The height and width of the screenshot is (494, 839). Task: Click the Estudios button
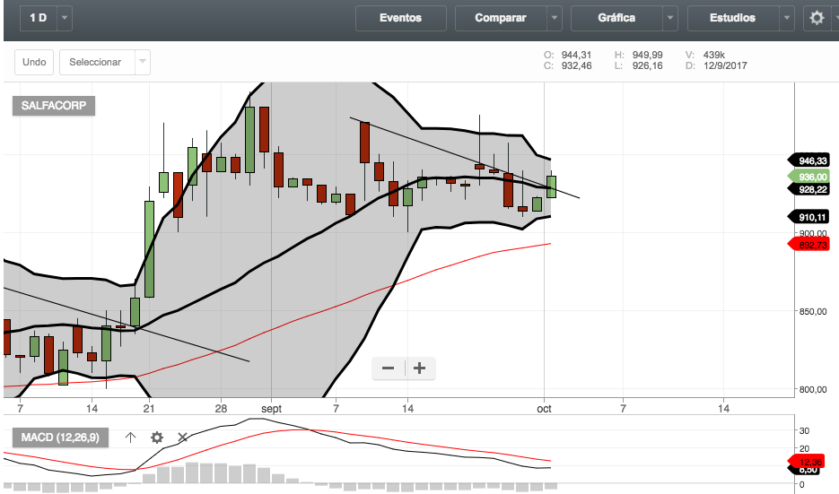(732, 18)
